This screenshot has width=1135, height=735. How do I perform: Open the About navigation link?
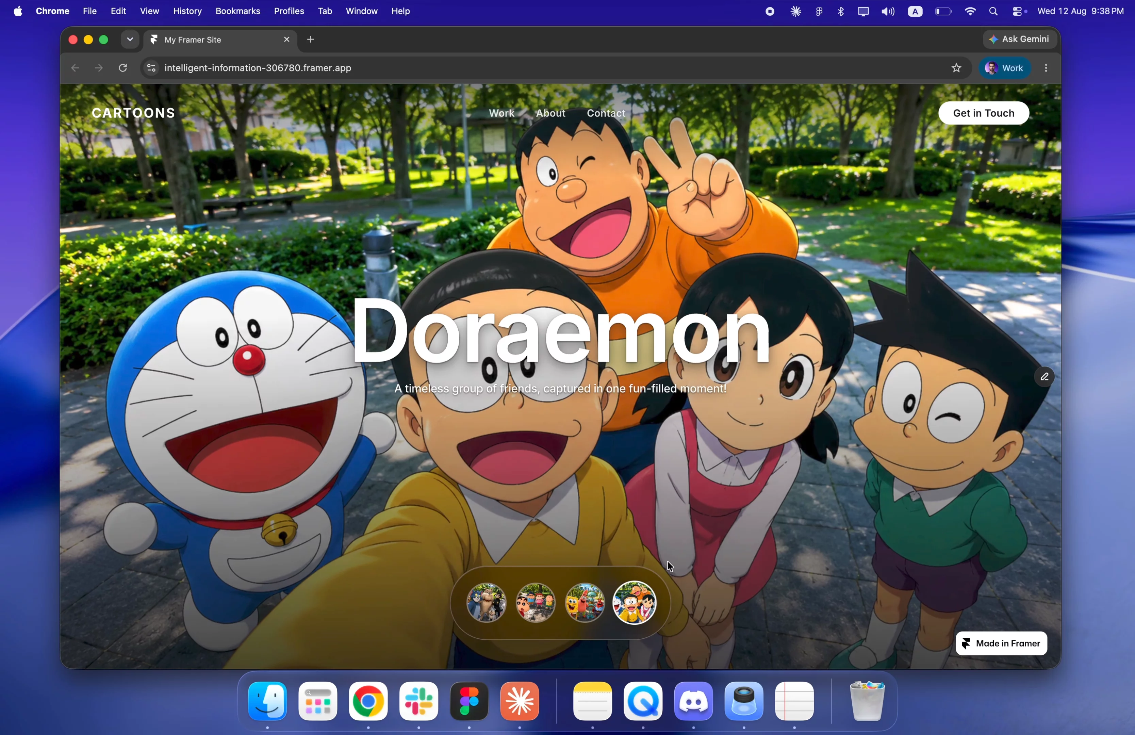pyautogui.click(x=550, y=113)
